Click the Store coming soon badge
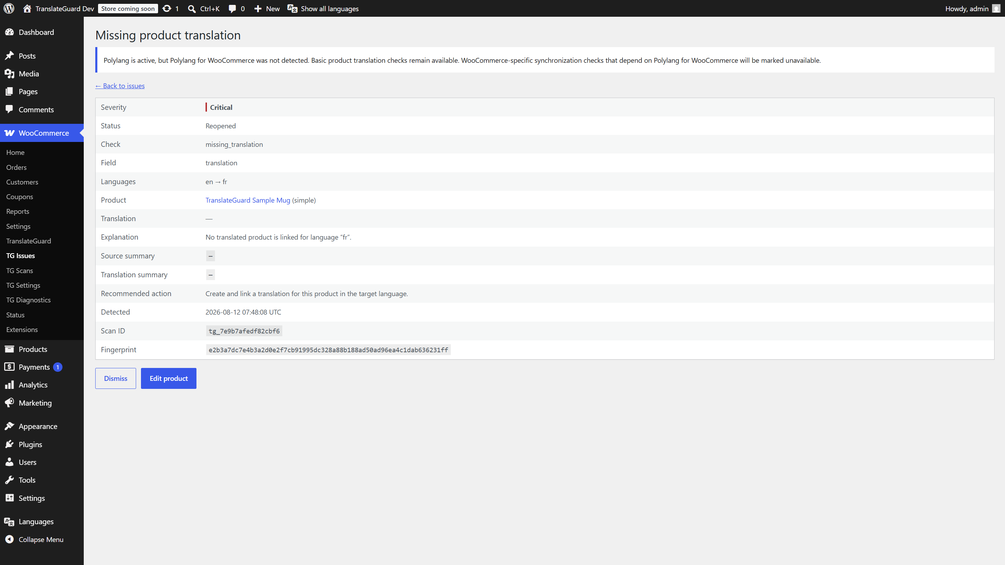The image size is (1005, 565). pyautogui.click(x=128, y=9)
